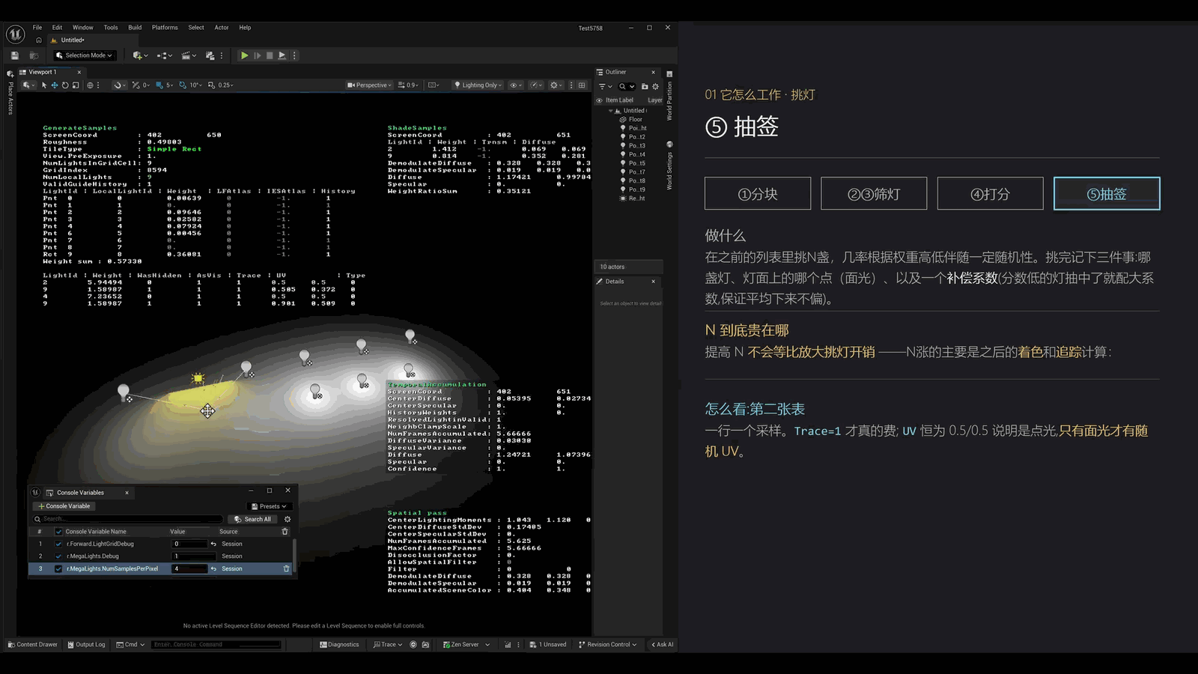Open the Perspective view dropdown
The width and height of the screenshot is (1198, 674).
369,85
